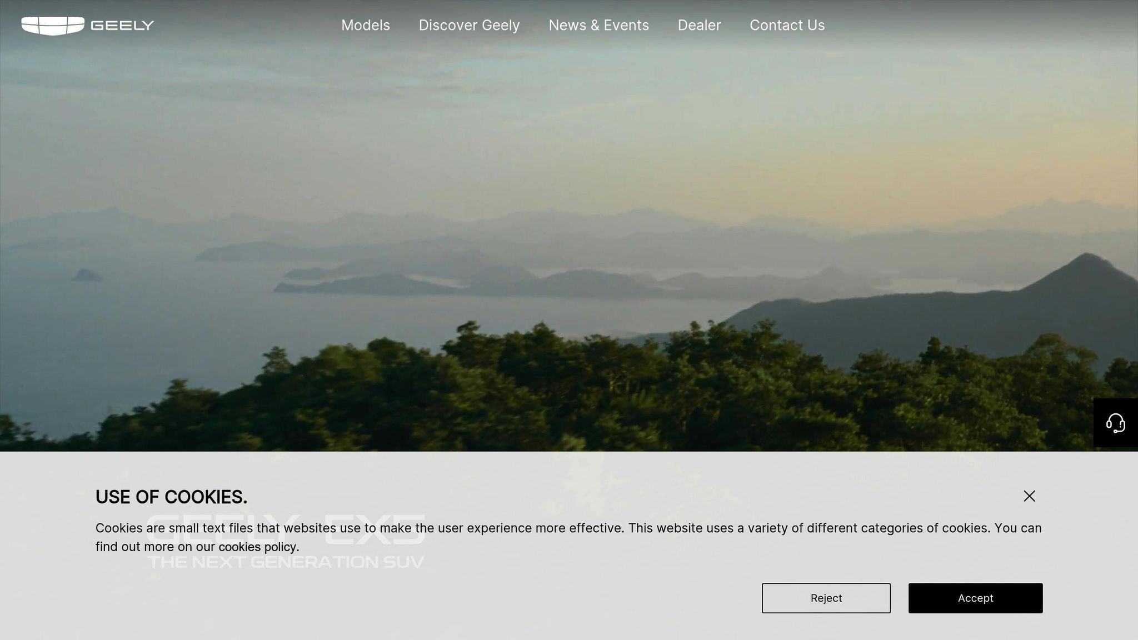The height and width of the screenshot is (640, 1138).
Task: Open the Contact Us page
Action: [787, 26]
